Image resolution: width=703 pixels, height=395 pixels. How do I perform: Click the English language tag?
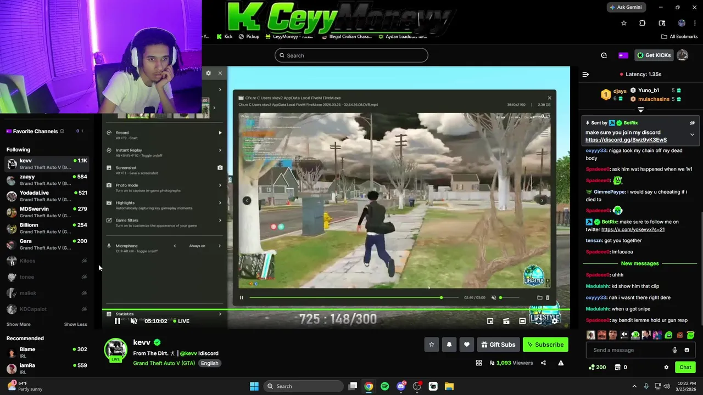click(x=209, y=363)
